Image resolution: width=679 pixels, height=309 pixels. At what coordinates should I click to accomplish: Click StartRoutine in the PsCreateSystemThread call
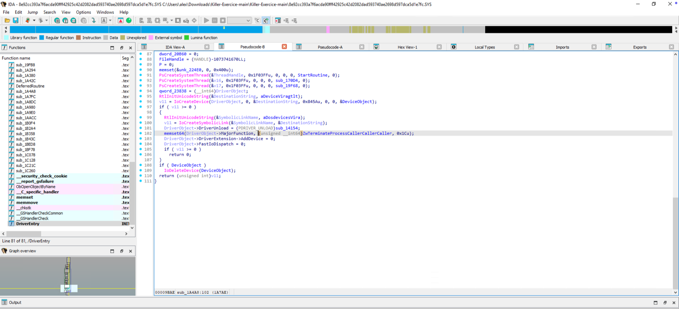tap(312, 75)
